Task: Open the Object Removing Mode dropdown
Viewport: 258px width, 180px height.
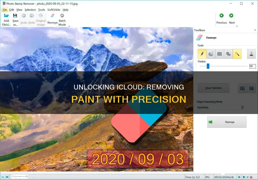Action: (220, 107)
